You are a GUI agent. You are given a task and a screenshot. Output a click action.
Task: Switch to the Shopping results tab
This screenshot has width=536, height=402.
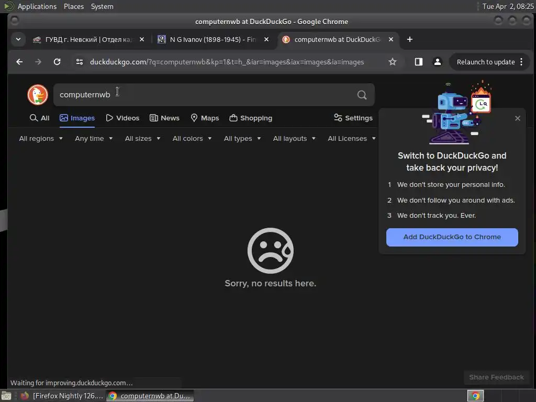coord(251,118)
